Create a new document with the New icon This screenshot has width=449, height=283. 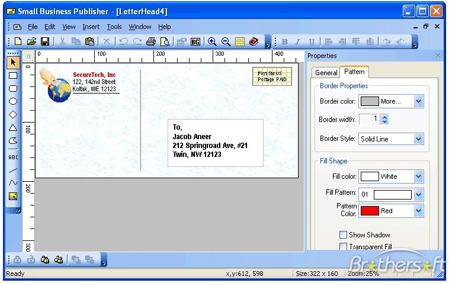coord(18,41)
